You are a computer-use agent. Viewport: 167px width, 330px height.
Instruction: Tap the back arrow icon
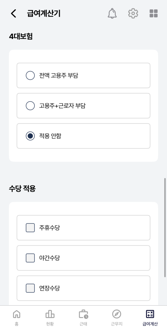tap(14, 14)
